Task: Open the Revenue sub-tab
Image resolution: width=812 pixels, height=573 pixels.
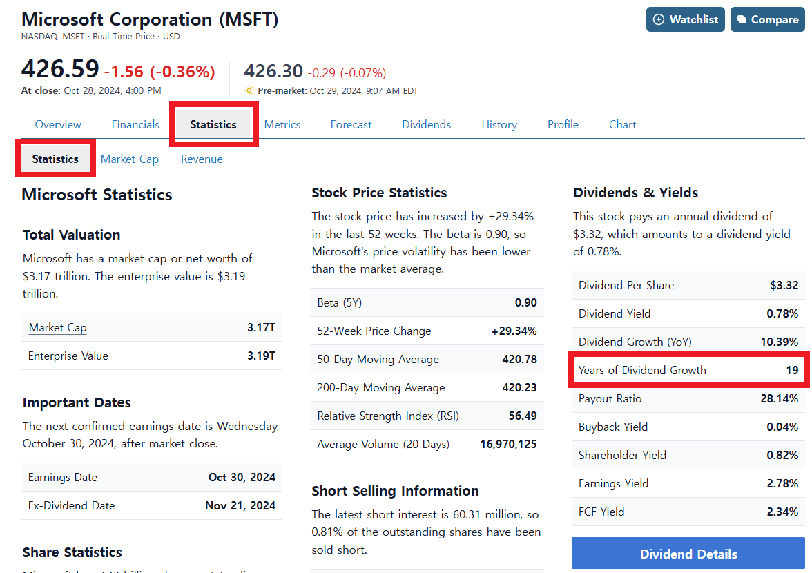Action: point(202,159)
